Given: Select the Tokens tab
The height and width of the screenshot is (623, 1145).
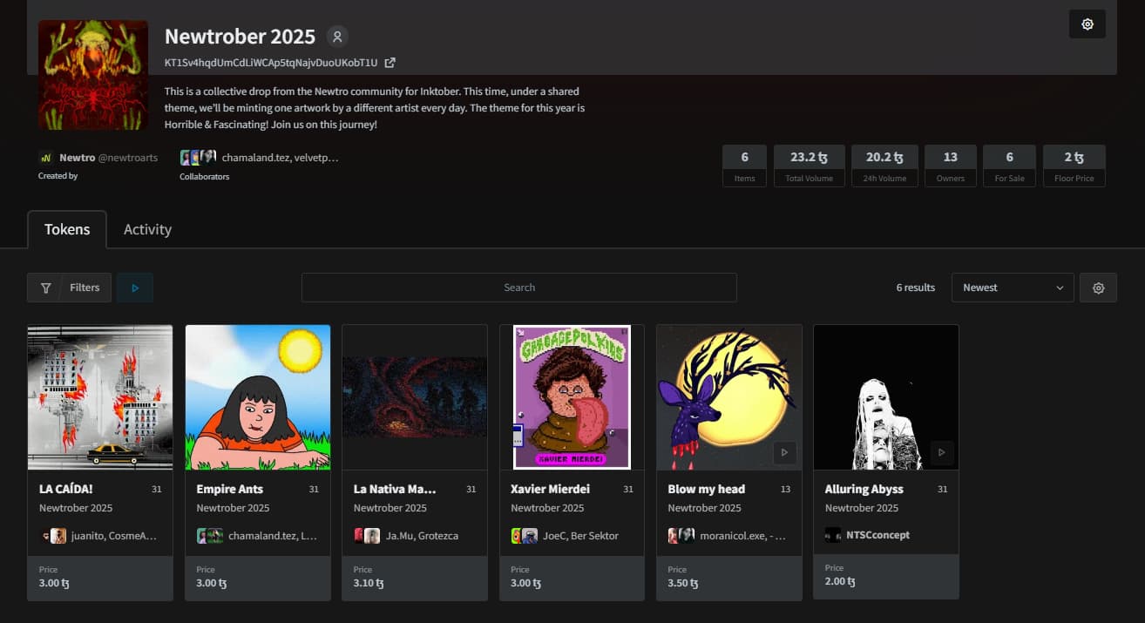Looking at the screenshot, I should tap(67, 229).
